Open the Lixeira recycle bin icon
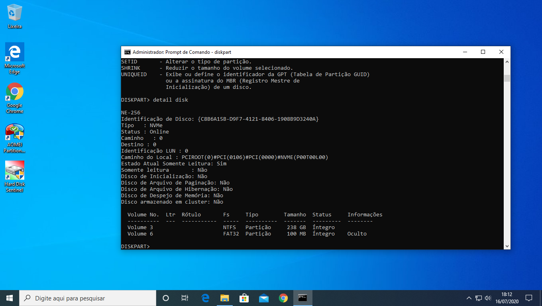Image resolution: width=542 pixels, height=306 pixels. click(x=15, y=16)
